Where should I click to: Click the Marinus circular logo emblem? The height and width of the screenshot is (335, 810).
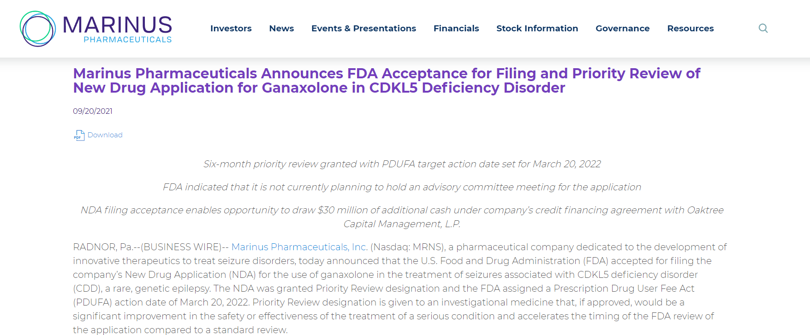(38, 29)
